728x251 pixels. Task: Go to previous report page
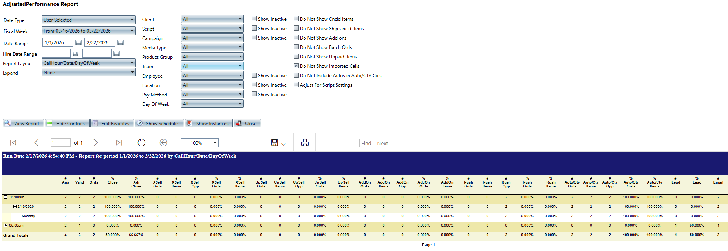tap(37, 143)
